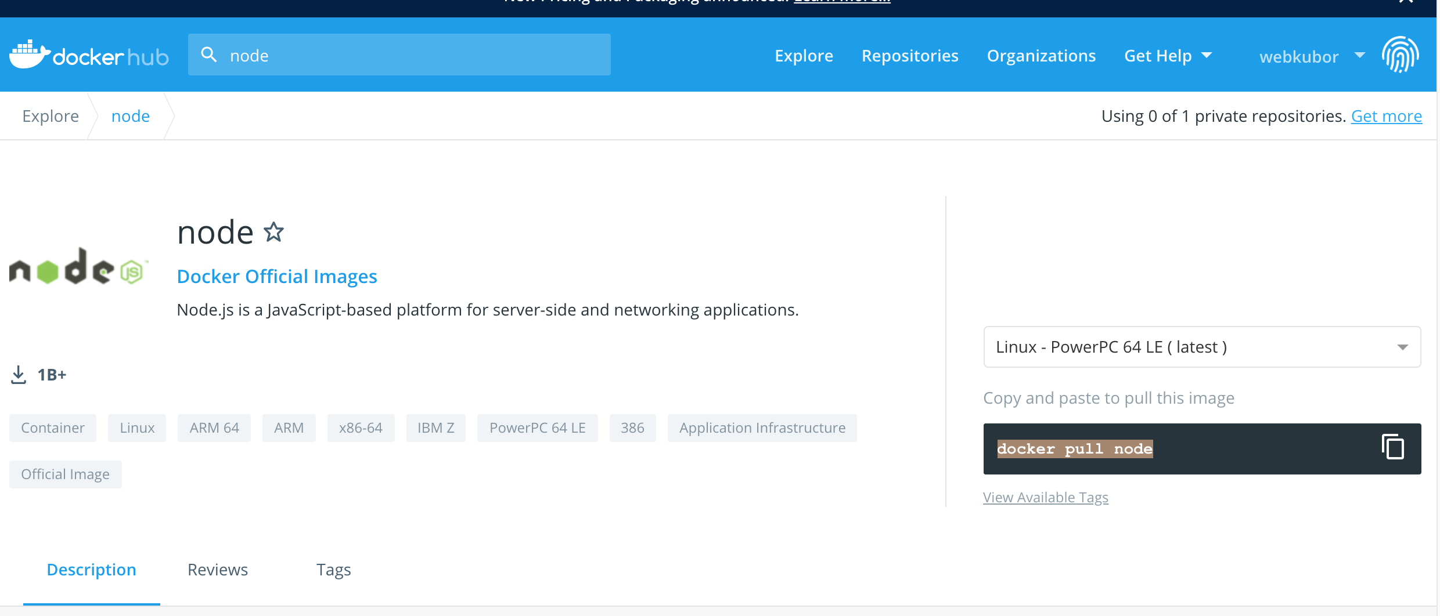This screenshot has width=1440, height=616.
Task: Select the ARM tag chip
Action: 289,428
